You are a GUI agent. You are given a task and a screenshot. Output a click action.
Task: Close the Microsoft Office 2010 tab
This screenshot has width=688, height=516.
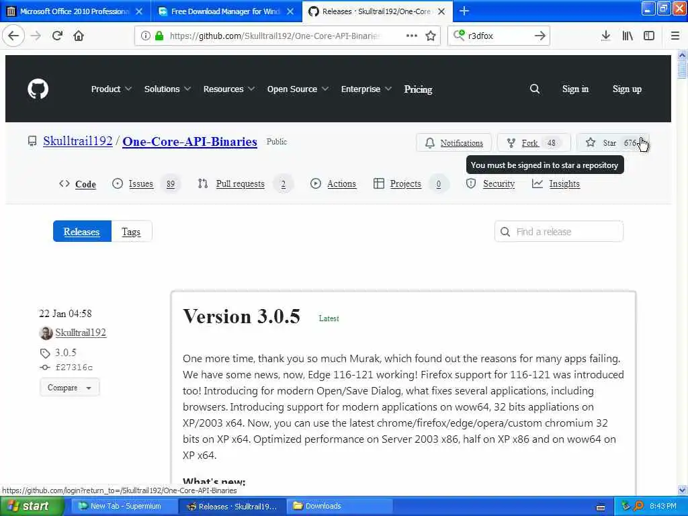pyautogui.click(x=139, y=11)
